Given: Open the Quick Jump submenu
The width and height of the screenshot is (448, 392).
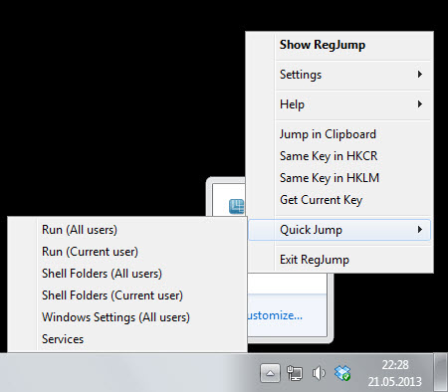Looking at the screenshot, I should click(x=339, y=230).
